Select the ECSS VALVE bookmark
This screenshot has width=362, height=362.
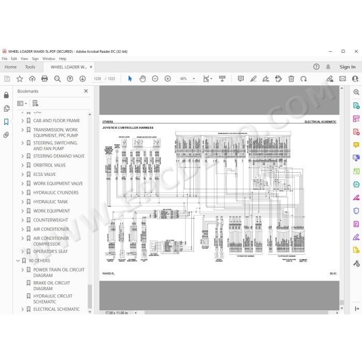tap(44, 175)
